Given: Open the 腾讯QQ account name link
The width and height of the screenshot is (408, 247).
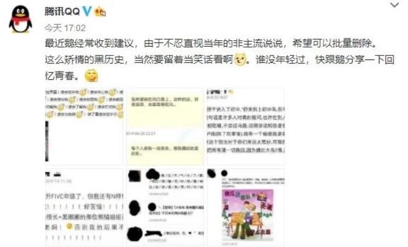Looking at the screenshot, I should 62,12.
